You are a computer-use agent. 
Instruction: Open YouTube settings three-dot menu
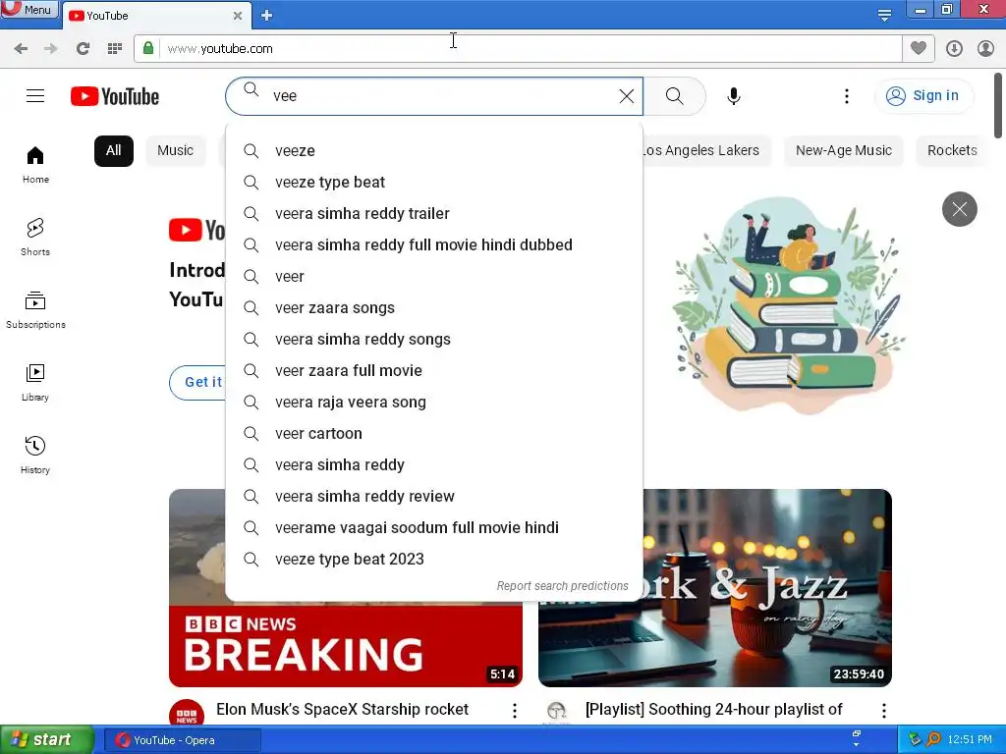click(847, 96)
